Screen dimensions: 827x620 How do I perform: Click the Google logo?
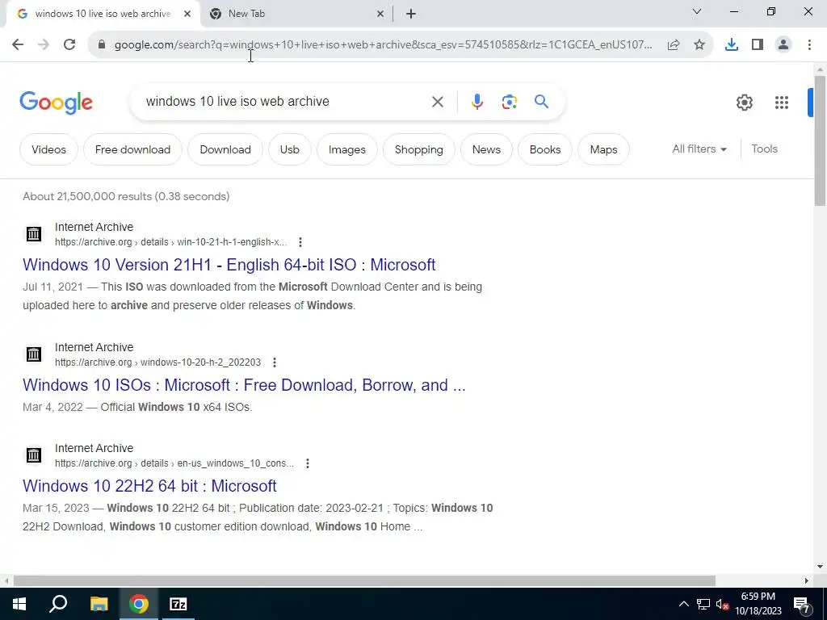click(x=56, y=103)
